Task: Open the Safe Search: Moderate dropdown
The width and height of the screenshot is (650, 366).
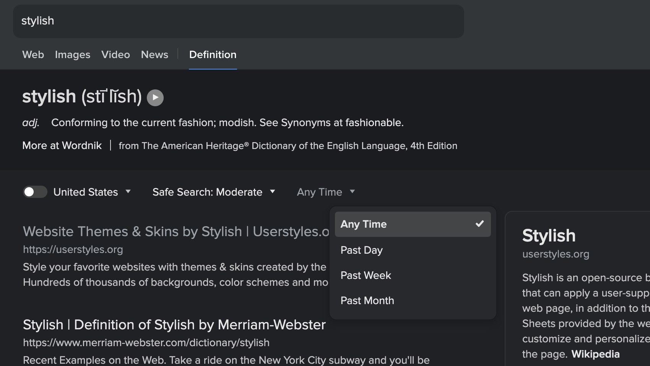Action: click(x=214, y=192)
